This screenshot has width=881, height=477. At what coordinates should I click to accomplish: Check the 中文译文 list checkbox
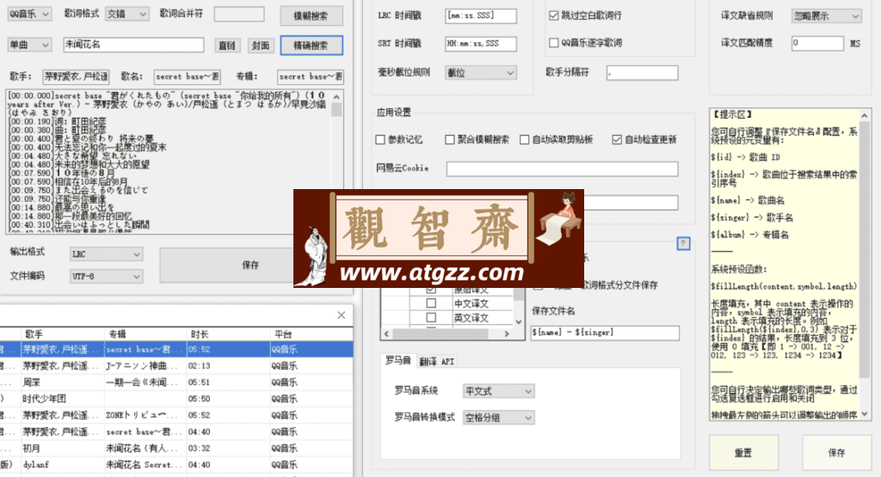click(x=431, y=303)
